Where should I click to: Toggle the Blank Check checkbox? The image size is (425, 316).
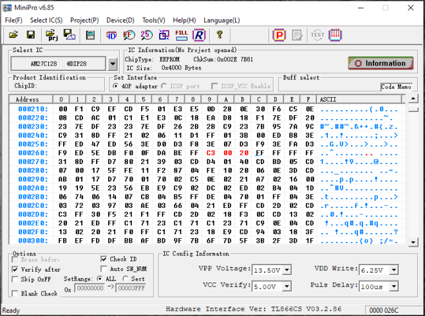pyautogui.click(x=15, y=293)
